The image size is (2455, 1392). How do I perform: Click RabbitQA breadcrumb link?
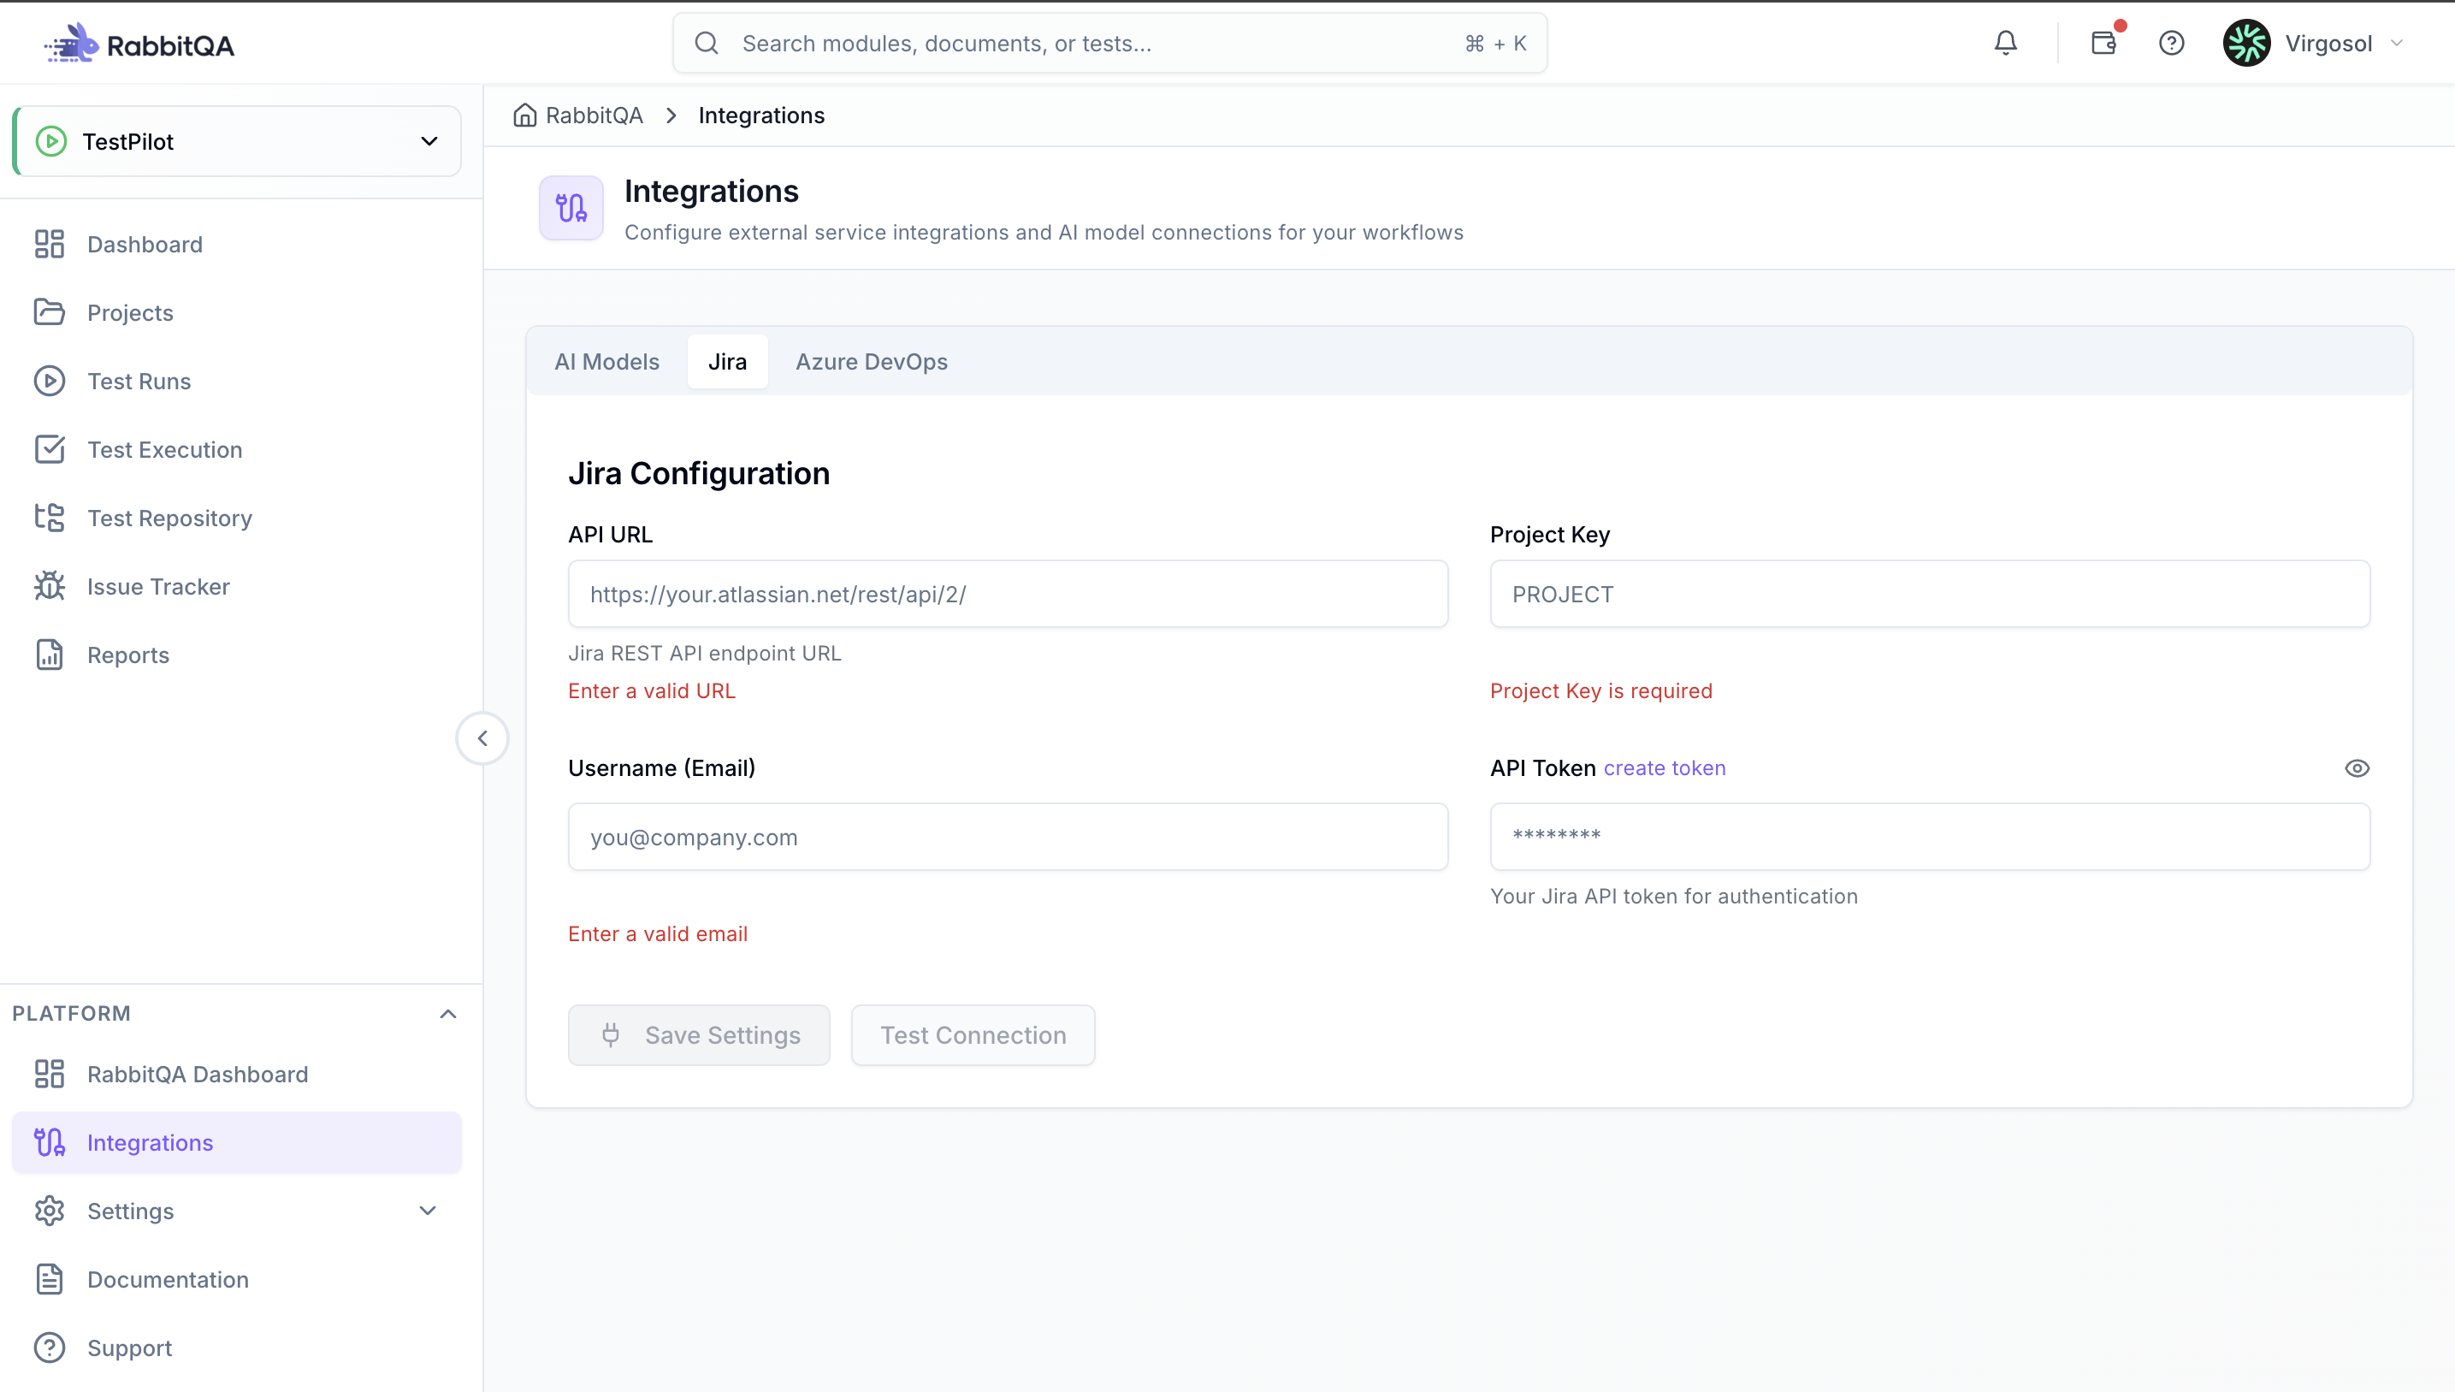[x=594, y=115]
